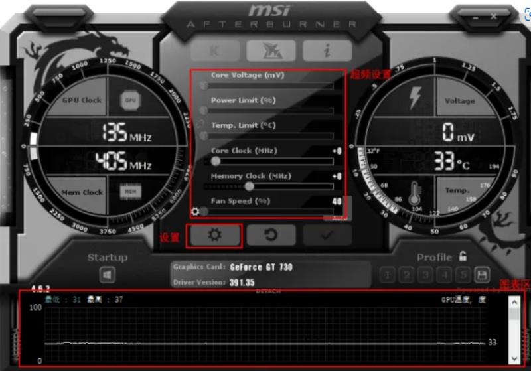The height and width of the screenshot is (371, 531).
Task: Close the Afterburner window
Action: (494, 16)
